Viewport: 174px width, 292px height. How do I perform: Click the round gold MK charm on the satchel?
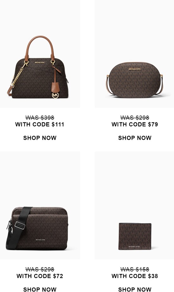tap(55, 95)
